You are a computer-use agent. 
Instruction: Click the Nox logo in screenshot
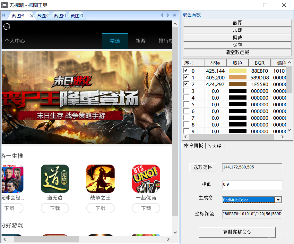click(x=7, y=27)
